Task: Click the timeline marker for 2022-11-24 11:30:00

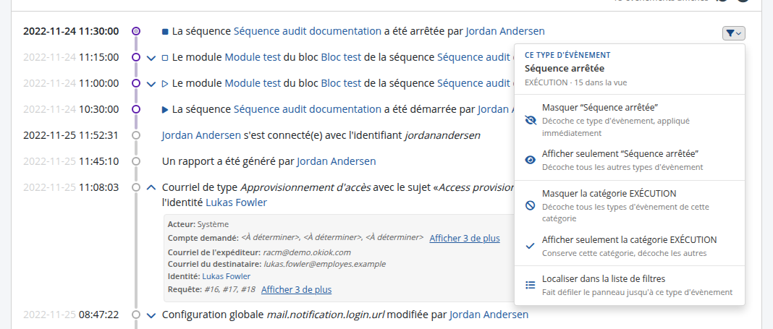Action: [x=137, y=31]
